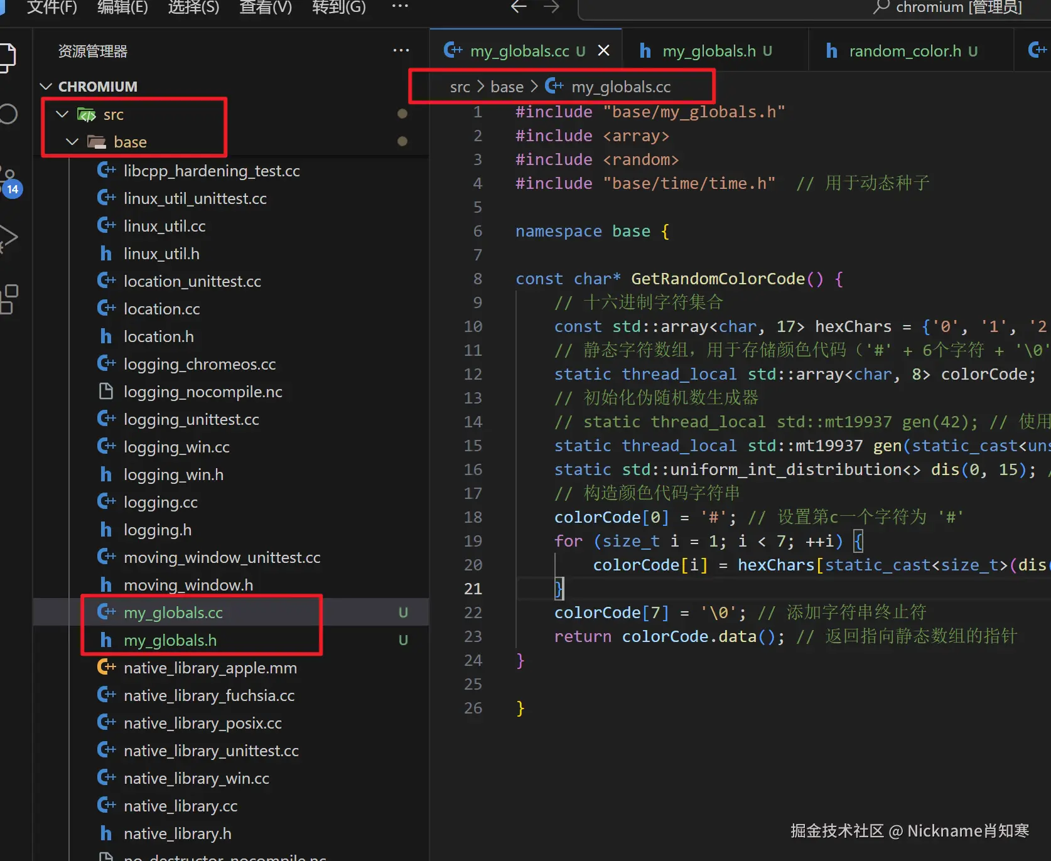Click the for loop statement on line 19
The width and height of the screenshot is (1051, 861).
(709, 541)
